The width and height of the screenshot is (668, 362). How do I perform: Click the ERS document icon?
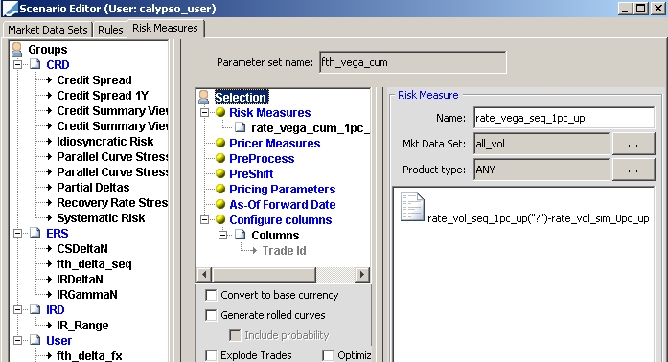pyautogui.click(x=35, y=234)
